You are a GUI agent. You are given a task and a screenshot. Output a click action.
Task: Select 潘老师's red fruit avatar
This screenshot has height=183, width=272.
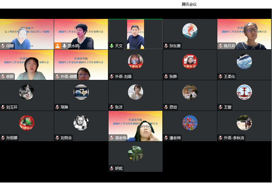pyautogui.click(x=190, y=123)
